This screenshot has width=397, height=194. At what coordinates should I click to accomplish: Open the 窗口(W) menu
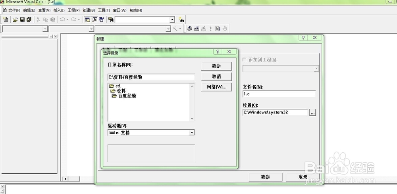tap(119, 10)
